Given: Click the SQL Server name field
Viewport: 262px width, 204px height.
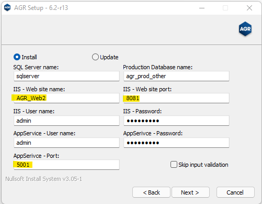Looking at the screenshot, I should tap(66, 76).
